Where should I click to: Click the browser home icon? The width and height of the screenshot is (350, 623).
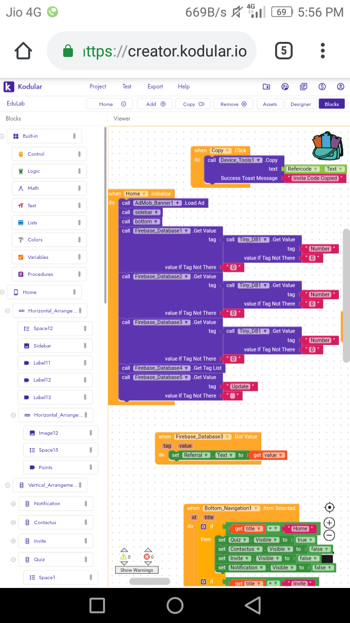[x=23, y=51]
